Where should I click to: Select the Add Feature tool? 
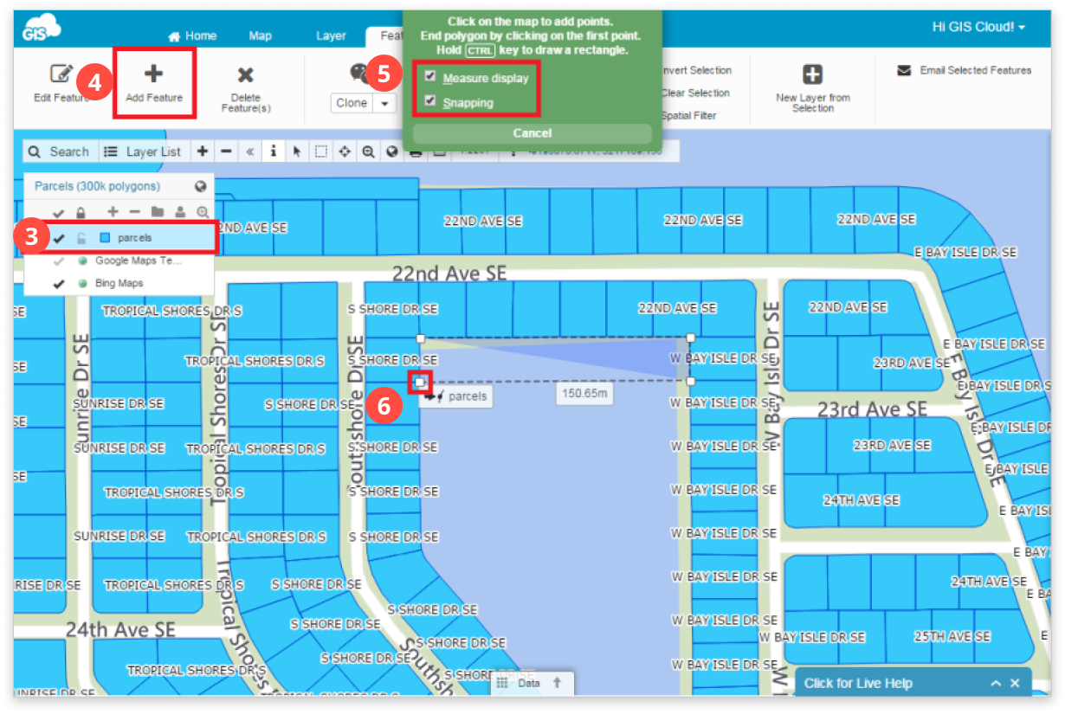coord(154,82)
